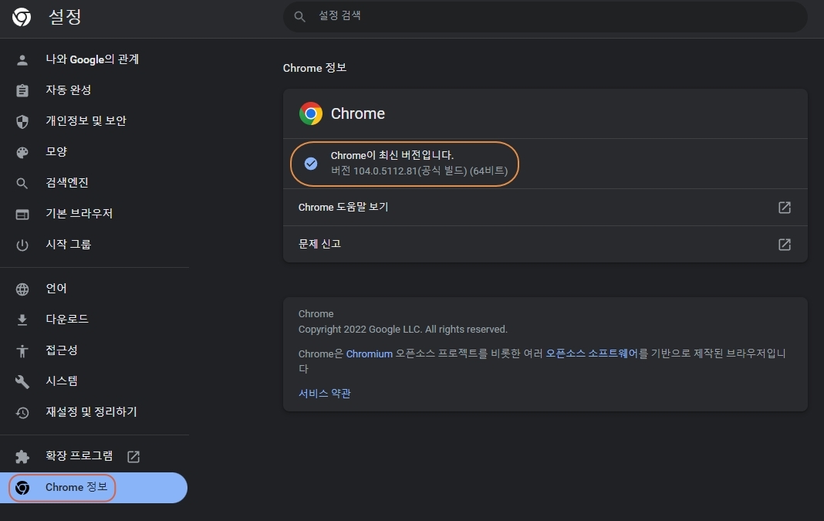The image size is (824, 521).
Task: Click the Chrome logo next to 설정 title
Action: point(22,17)
